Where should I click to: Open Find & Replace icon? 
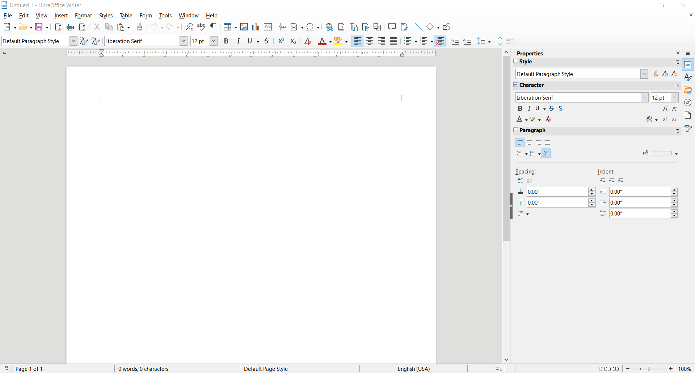(x=189, y=27)
